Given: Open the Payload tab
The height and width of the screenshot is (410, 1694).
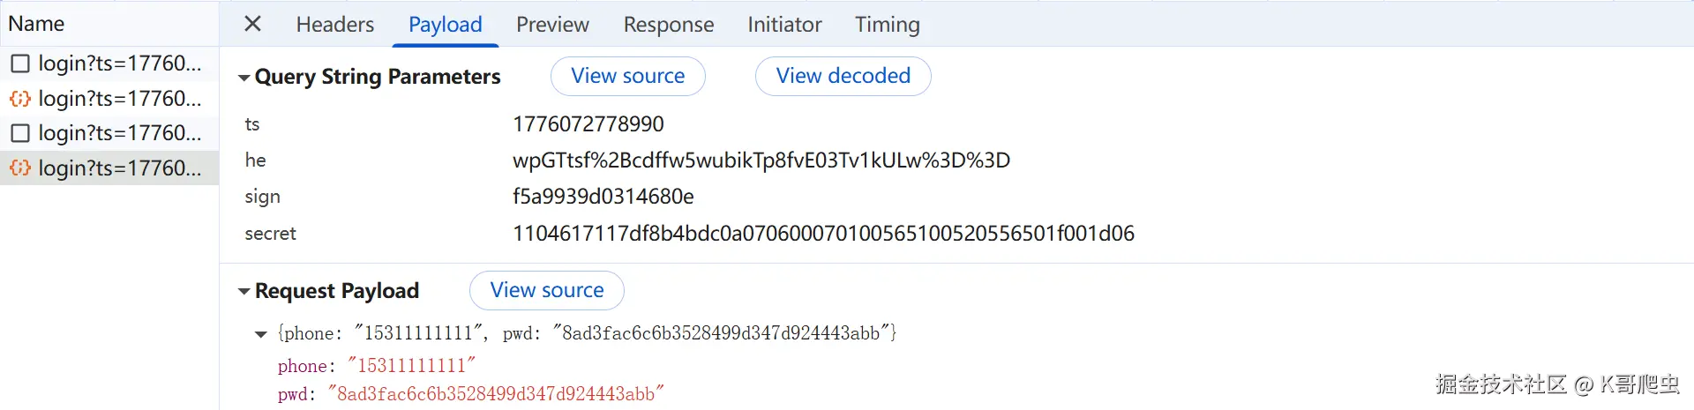Looking at the screenshot, I should 446,25.
